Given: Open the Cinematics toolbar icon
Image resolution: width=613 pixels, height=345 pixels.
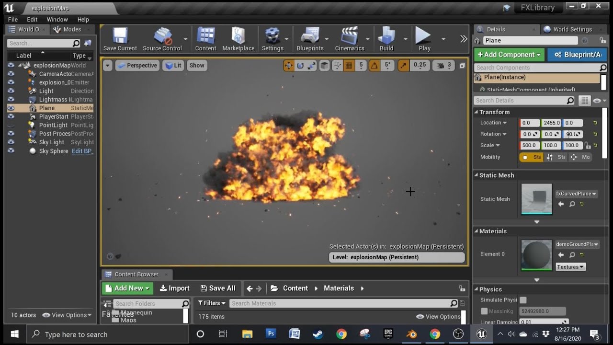Looking at the screenshot, I should pos(349,39).
